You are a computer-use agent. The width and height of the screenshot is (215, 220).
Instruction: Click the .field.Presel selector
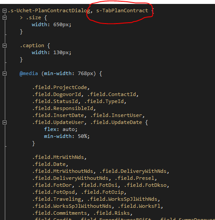(x=135, y=178)
